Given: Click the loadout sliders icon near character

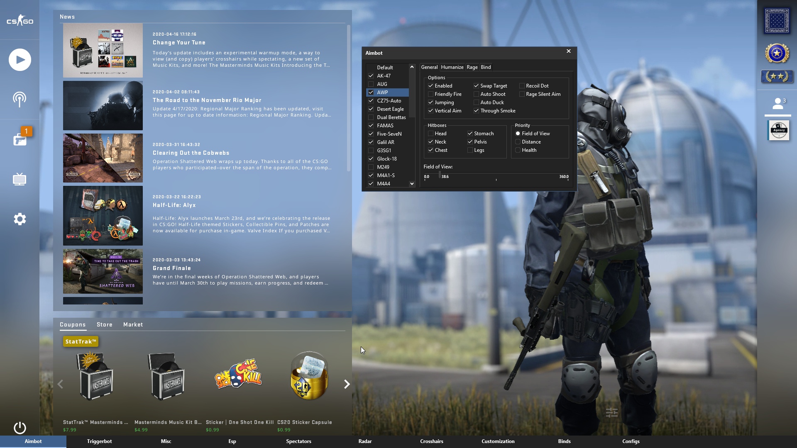Looking at the screenshot, I should click(x=612, y=412).
